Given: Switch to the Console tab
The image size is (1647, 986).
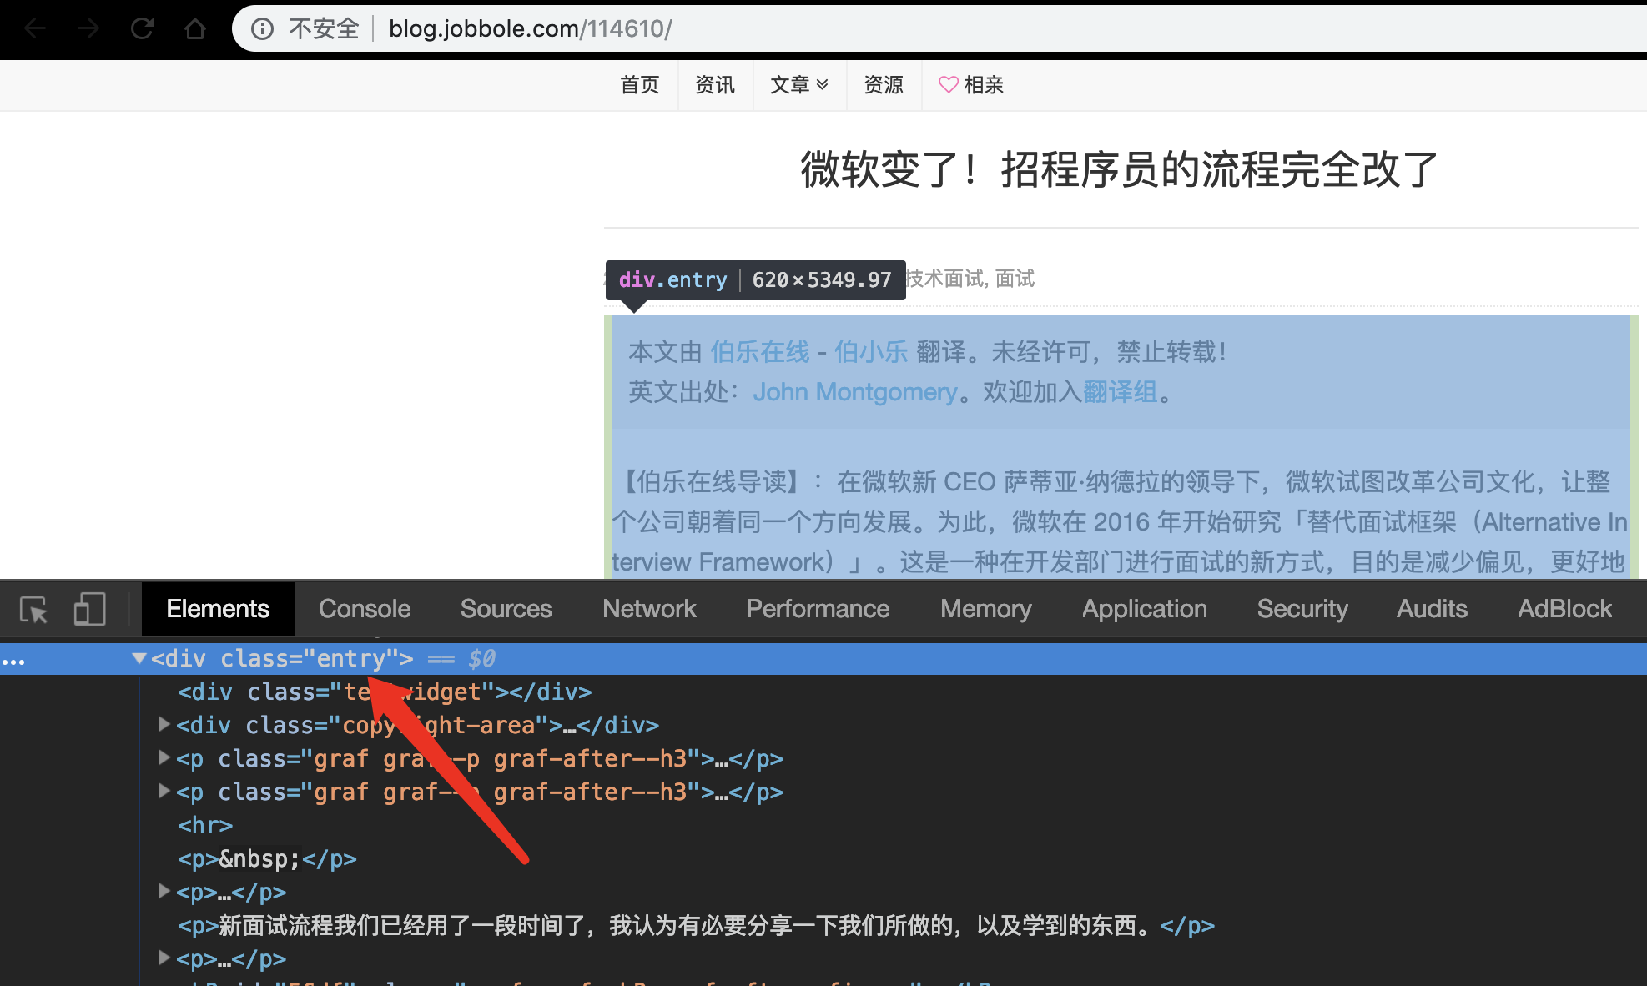Looking at the screenshot, I should click(365, 609).
